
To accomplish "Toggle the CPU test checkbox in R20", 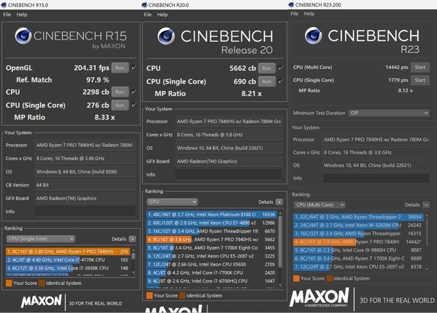I will (x=281, y=68).
